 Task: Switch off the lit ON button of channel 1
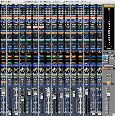click(3, 82)
